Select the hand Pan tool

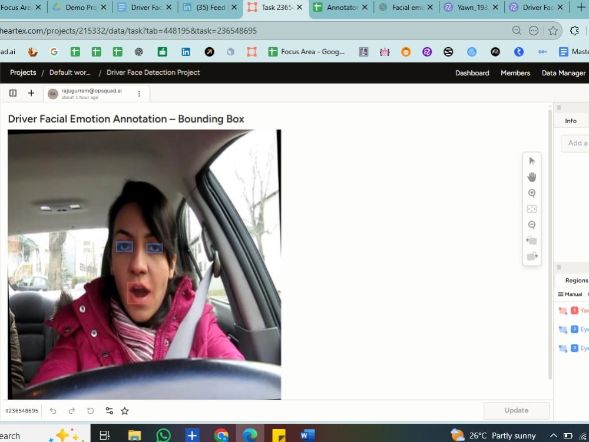coord(531,177)
